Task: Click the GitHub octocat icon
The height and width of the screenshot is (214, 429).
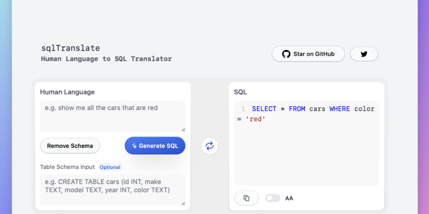Action: click(x=286, y=54)
